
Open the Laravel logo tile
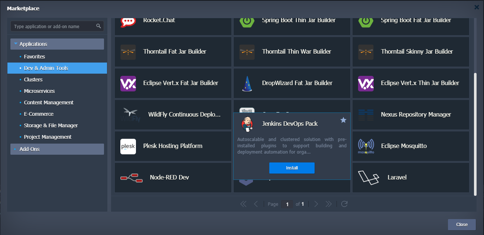point(368,178)
